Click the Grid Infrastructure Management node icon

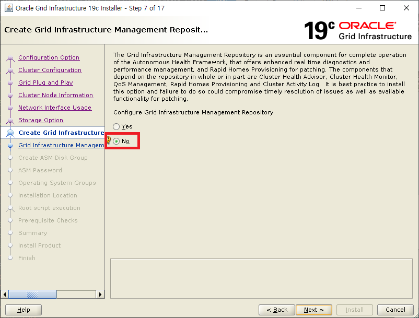(10, 146)
